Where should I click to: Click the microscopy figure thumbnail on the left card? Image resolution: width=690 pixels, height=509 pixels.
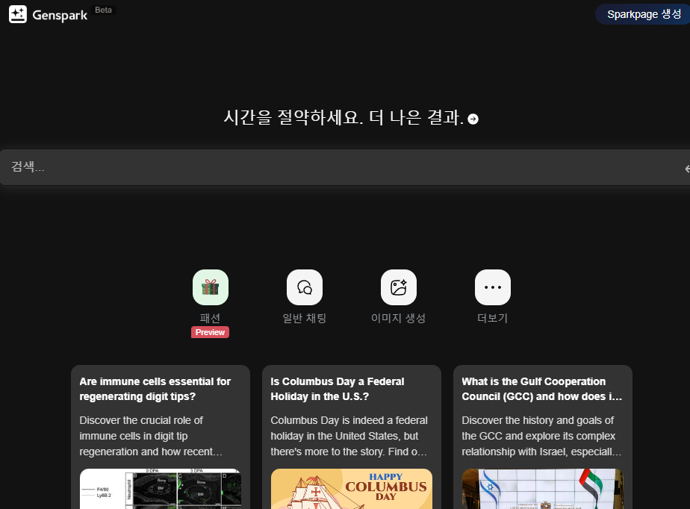[160, 489]
